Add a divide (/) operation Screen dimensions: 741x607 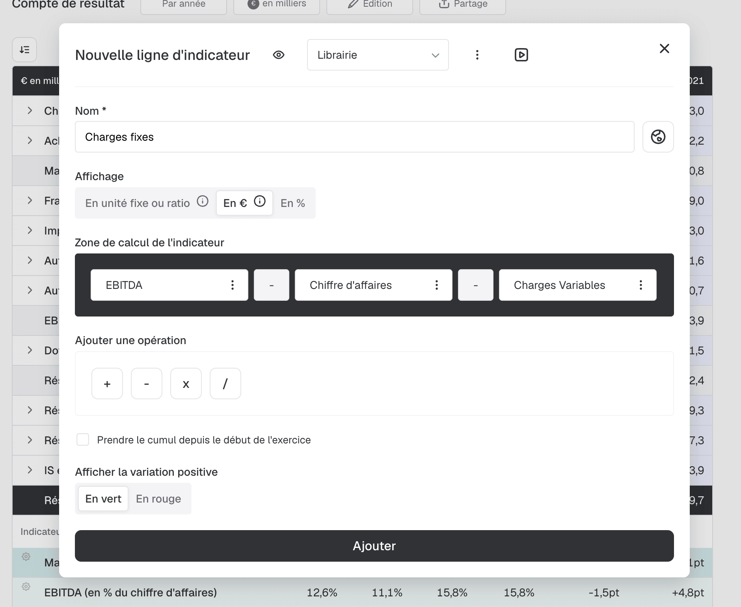tap(225, 384)
